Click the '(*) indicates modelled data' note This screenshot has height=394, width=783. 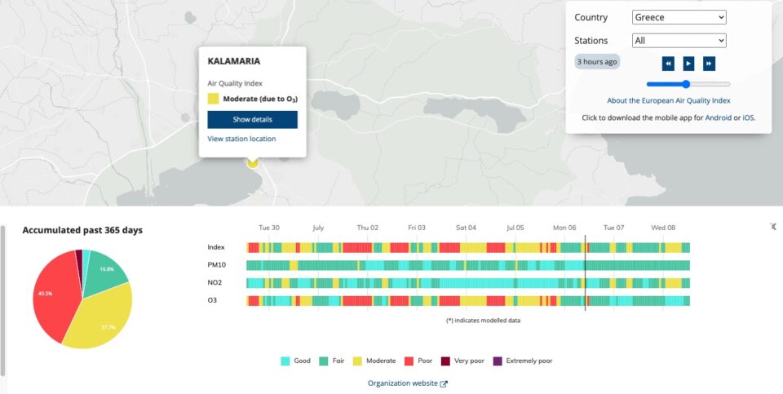point(483,321)
